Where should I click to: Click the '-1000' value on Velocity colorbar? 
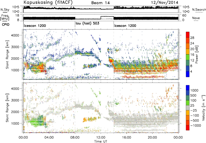pyautogui.click(x=195, y=125)
